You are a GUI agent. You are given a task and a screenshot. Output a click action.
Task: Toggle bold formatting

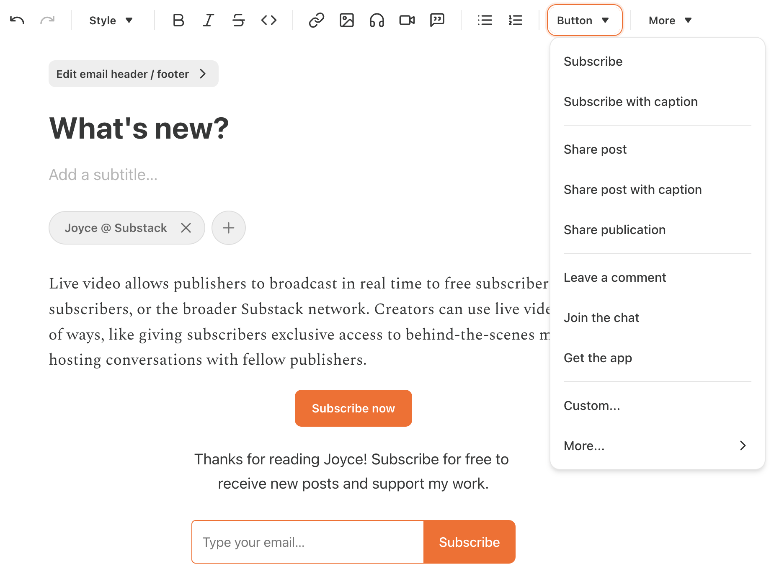[178, 20]
